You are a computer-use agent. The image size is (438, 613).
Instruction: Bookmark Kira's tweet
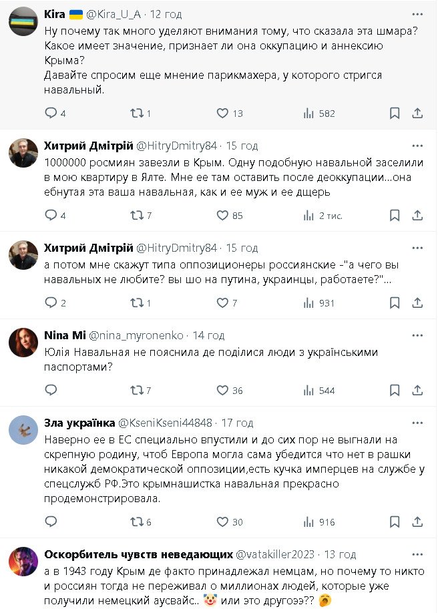pyautogui.click(x=395, y=114)
